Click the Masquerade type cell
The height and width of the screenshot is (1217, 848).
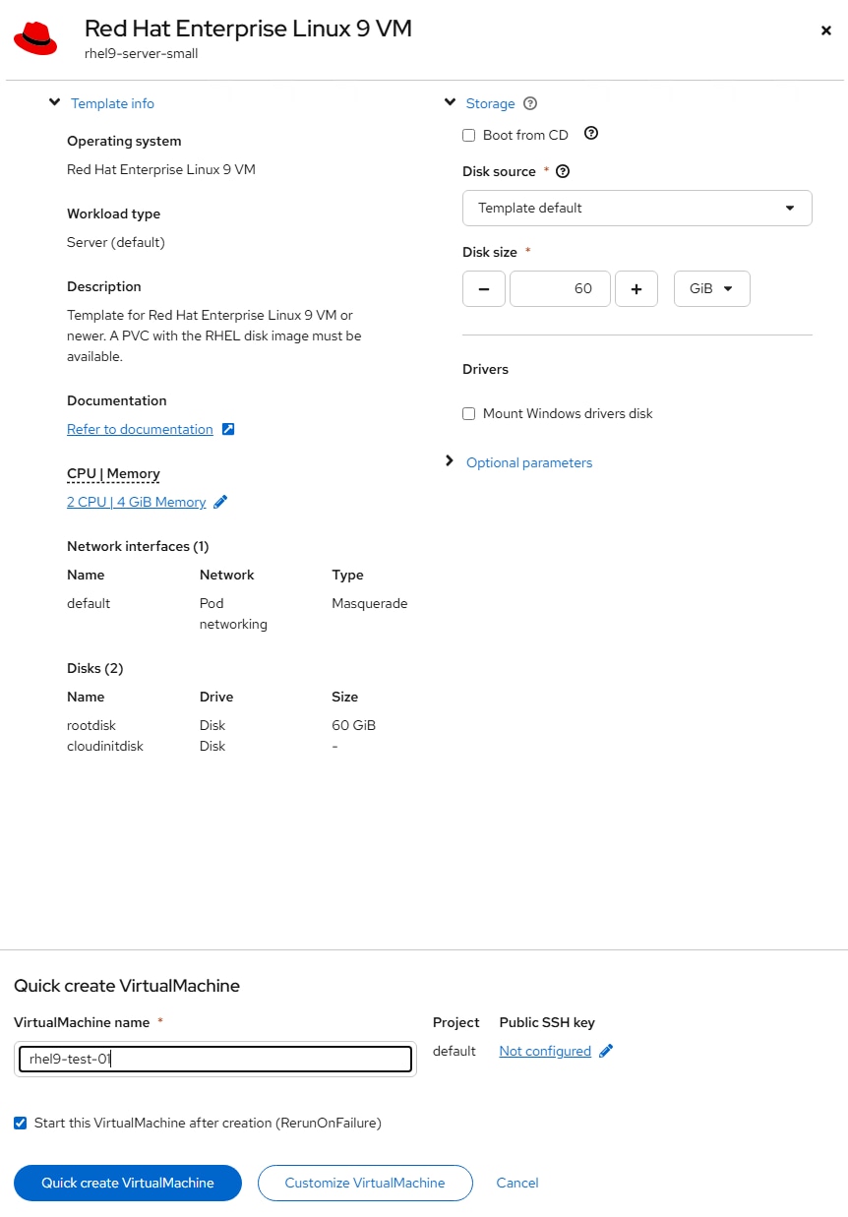[x=370, y=603]
